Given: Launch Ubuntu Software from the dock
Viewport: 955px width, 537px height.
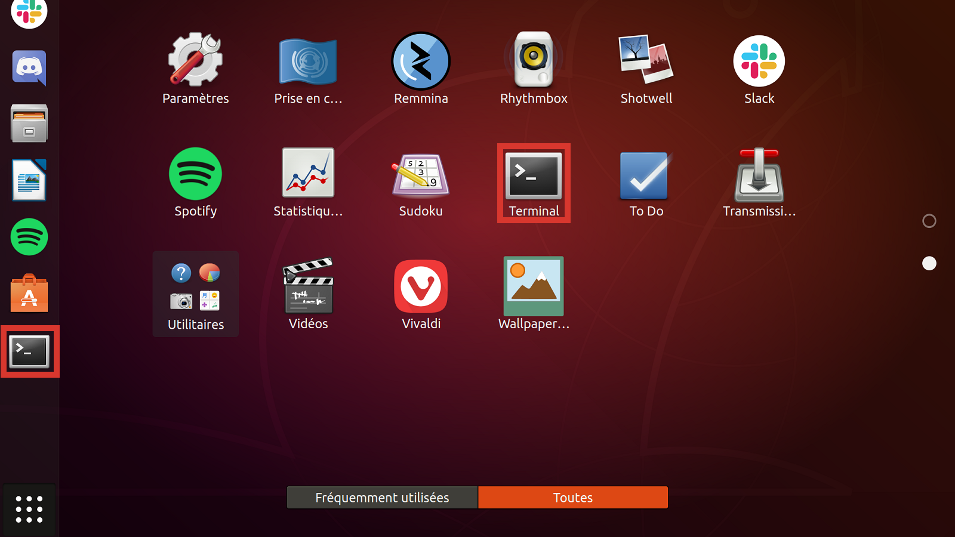Looking at the screenshot, I should pos(29,294).
